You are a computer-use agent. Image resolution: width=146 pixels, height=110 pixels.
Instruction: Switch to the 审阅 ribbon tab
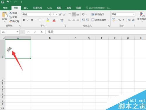(x=69, y=8)
